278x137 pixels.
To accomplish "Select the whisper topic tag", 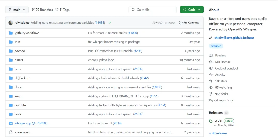I will coord(216,46).
